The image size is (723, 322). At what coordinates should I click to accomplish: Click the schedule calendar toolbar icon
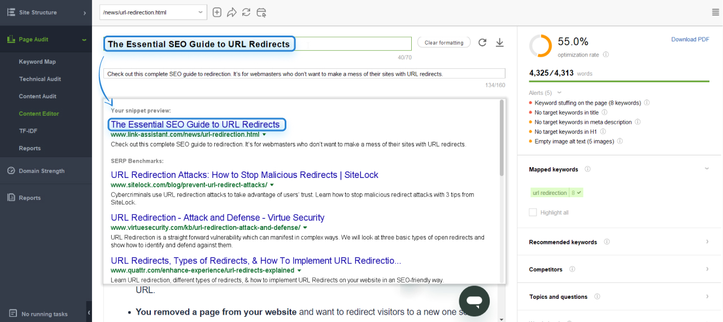click(x=261, y=12)
